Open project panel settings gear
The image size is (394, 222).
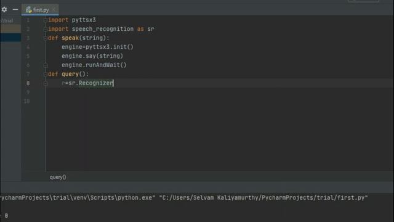4,10
